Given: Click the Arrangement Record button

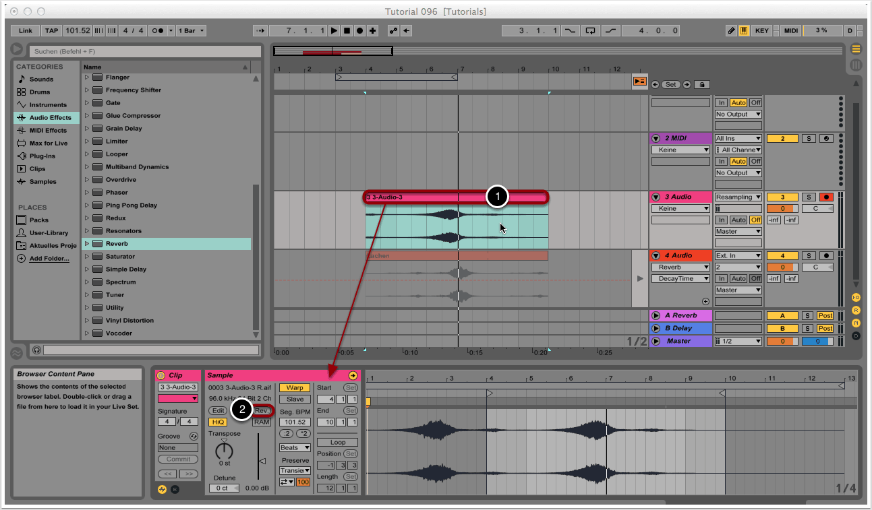Looking at the screenshot, I should (359, 31).
